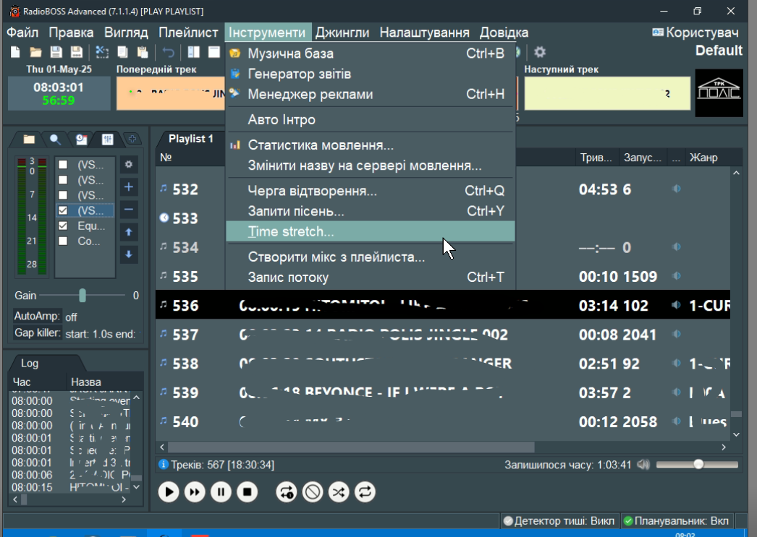This screenshot has width=757, height=537.
Task: Paste tracks with the clipboard toolbar icon
Action: [143, 52]
